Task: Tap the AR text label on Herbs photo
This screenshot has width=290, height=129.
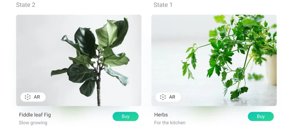Action: (x=172, y=97)
